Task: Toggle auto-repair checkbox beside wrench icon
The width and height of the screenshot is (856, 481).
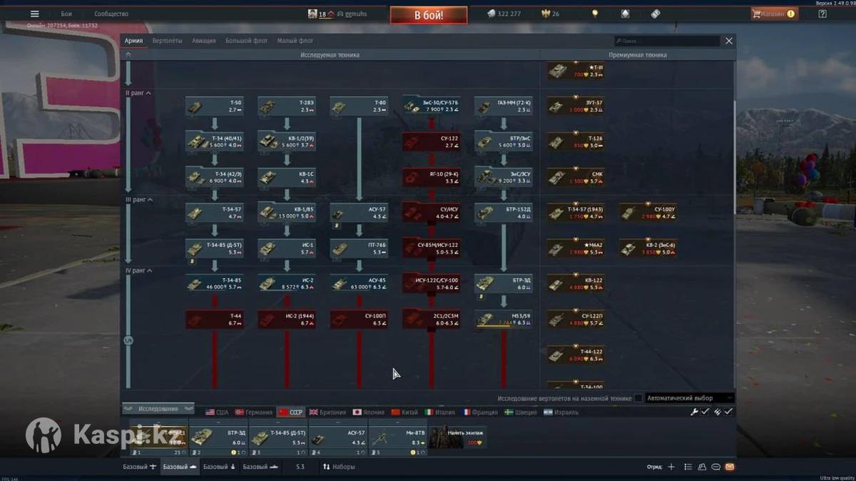Action: pos(705,412)
